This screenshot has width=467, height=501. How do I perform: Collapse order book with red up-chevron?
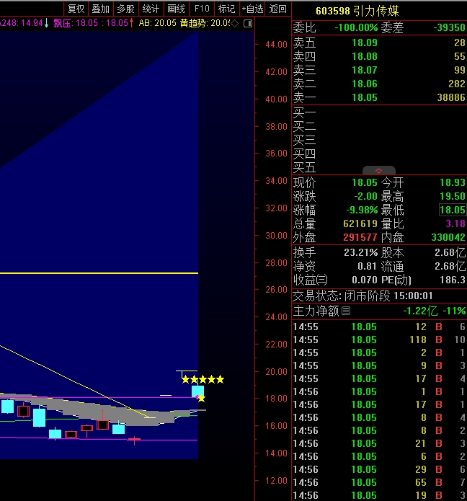pyautogui.click(x=379, y=171)
